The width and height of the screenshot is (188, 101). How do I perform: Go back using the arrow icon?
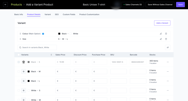pyautogui.click(x=5, y=4)
